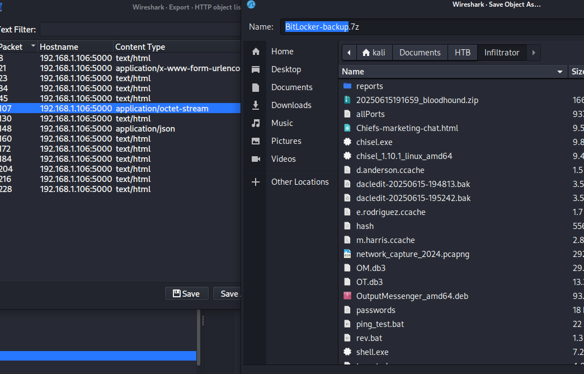Select the Chiefs-marketing-chat.html file icon
Image resolution: width=584 pixels, height=374 pixels.
click(347, 128)
